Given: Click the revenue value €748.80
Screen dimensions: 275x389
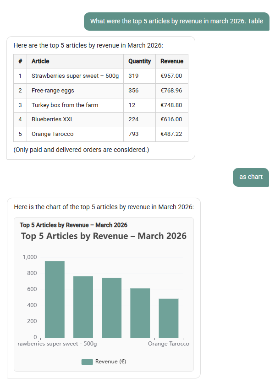Looking at the screenshot, I should pos(171,105).
